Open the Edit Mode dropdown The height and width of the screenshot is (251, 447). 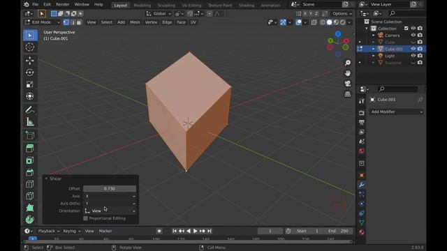(x=42, y=22)
